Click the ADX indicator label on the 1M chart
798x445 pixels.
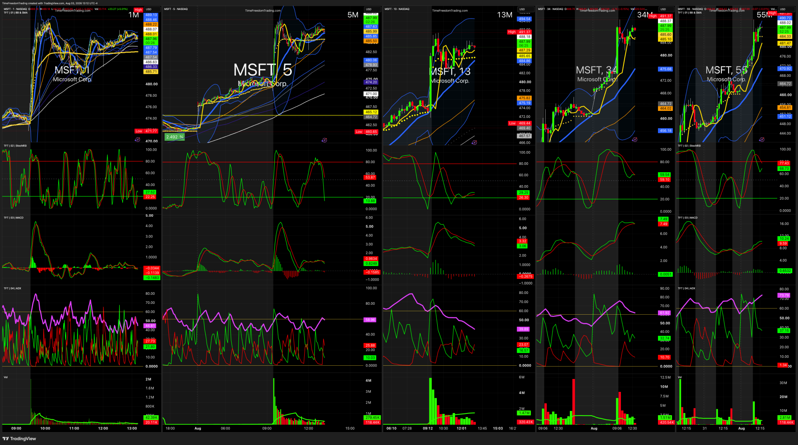point(12,288)
